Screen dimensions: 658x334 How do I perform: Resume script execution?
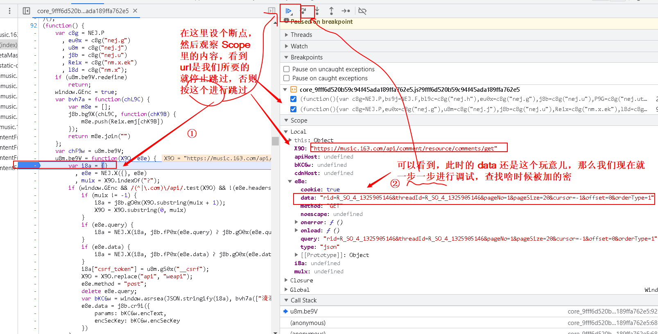[x=289, y=11]
